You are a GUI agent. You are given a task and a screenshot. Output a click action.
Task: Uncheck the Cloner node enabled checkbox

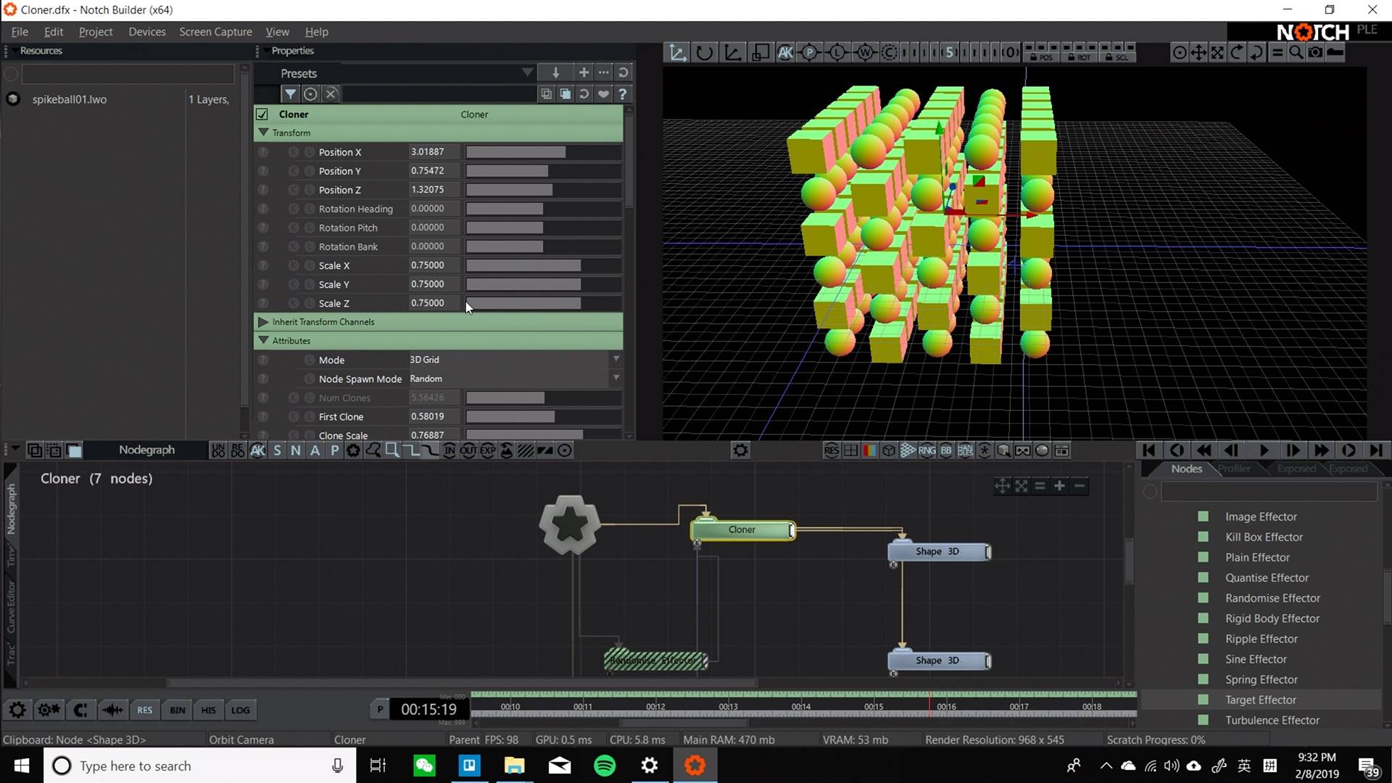point(262,114)
